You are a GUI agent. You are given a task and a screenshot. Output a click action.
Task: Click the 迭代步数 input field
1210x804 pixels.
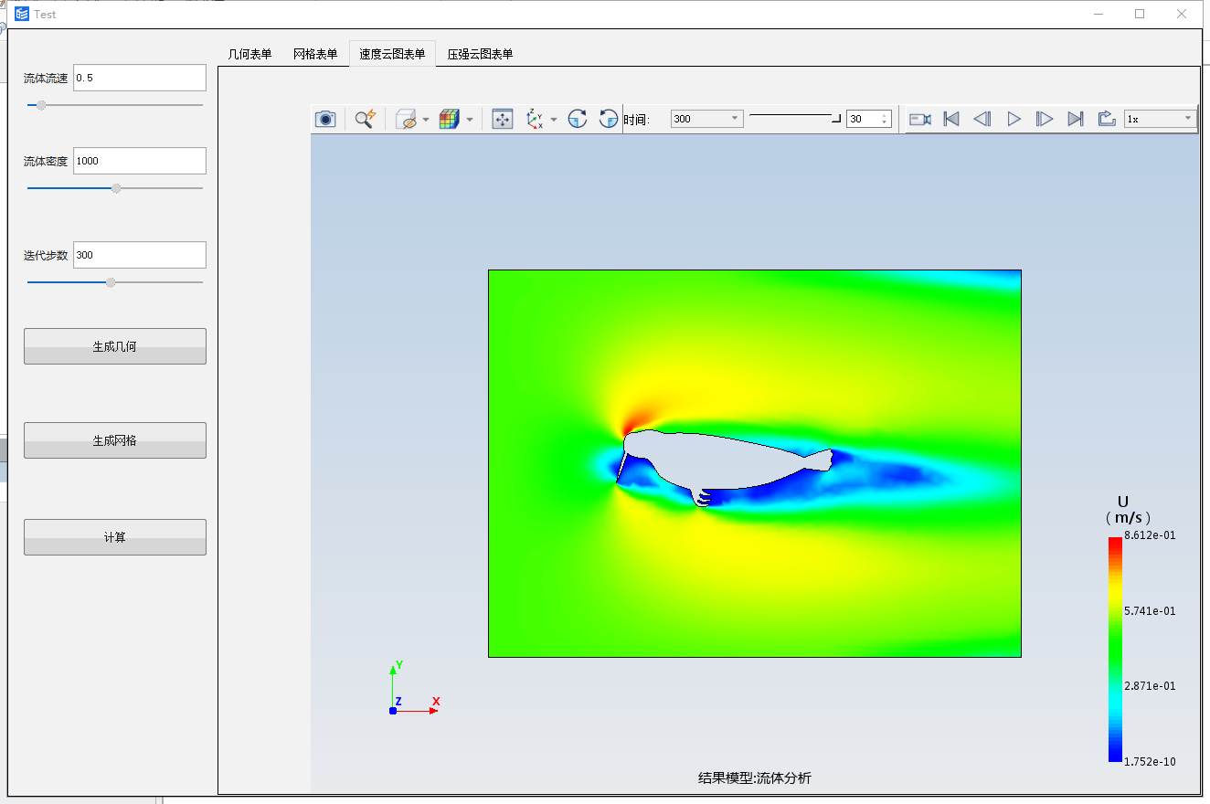coord(140,255)
